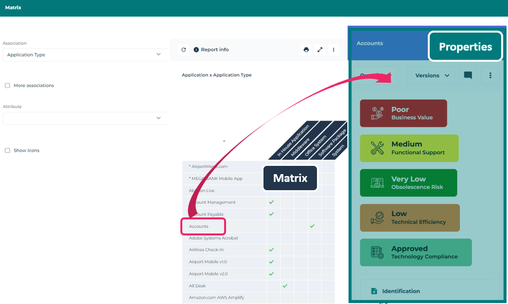
Task: Click the Approved Technology Compliance tile
Action: pyautogui.click(x=416, y=252)
